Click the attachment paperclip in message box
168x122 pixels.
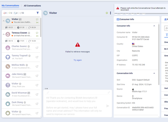(48, 93)
